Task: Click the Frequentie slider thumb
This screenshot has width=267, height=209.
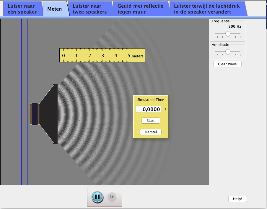Action: point(228,34)
